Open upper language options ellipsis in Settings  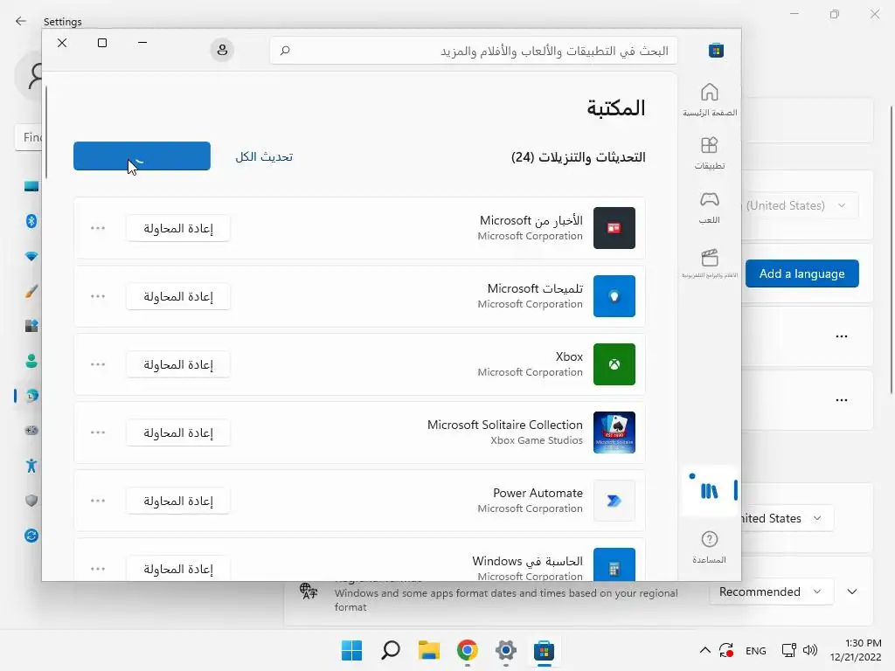(x=842, y=336)
